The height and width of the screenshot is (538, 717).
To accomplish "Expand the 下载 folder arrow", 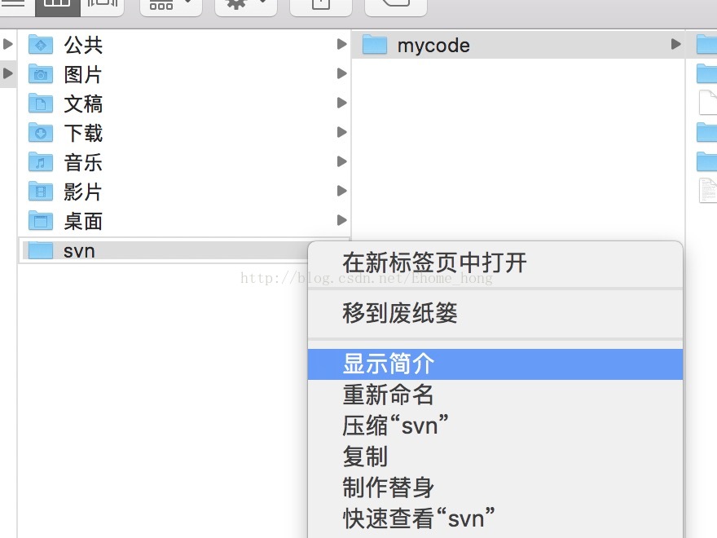I will (341, 132).
